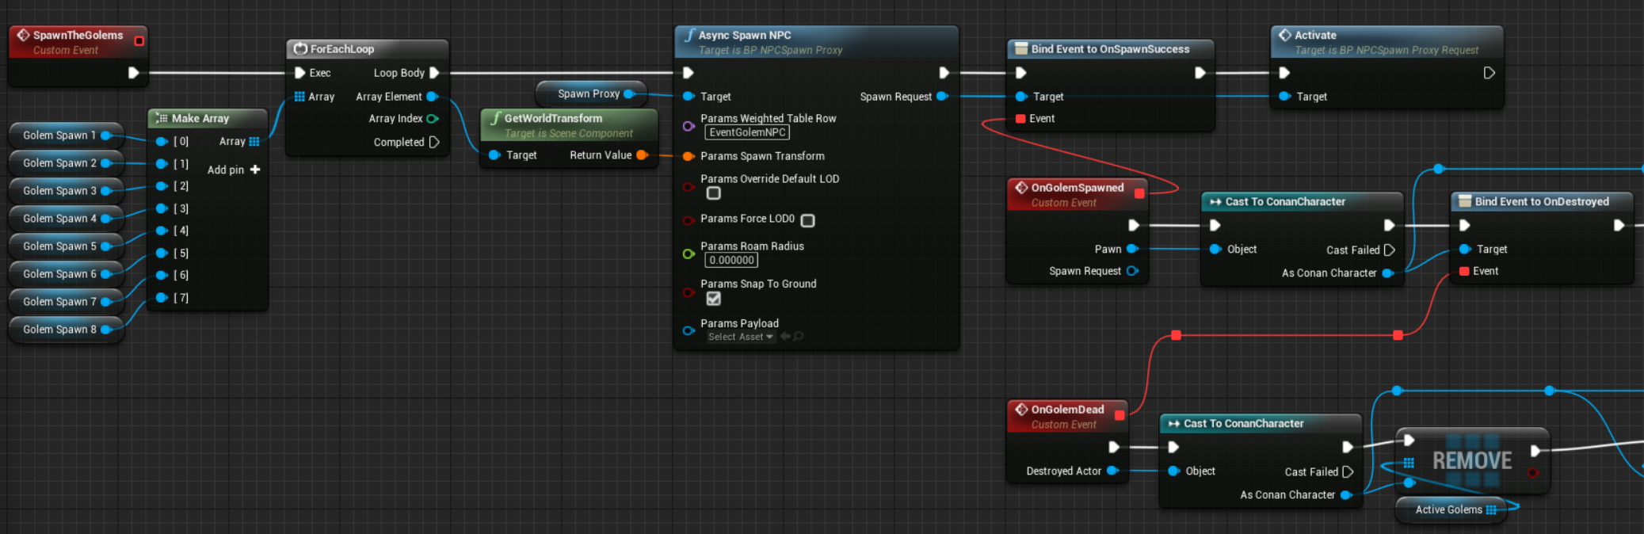Click SpawnTheGolems red delegate pin
This screenshot has width=1644, height=534.
[x=139, y=40]
